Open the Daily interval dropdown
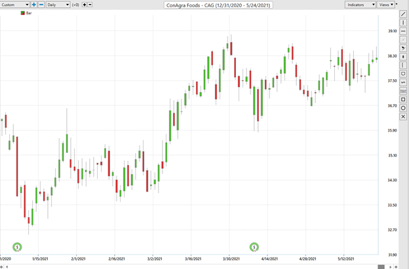Screen dimensions: 409x269 pos(58,5)
